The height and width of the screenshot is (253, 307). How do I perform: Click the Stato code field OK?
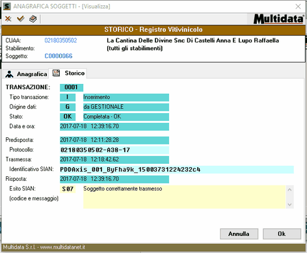tap(68, 117)
